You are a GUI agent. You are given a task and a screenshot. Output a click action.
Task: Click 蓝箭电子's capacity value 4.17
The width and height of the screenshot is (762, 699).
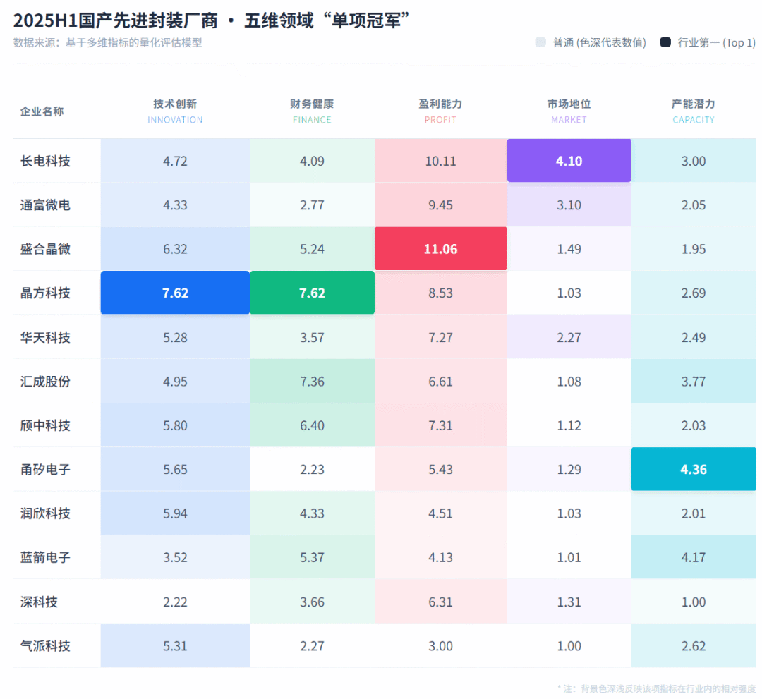pyautogui.click(x=694, y=557)
